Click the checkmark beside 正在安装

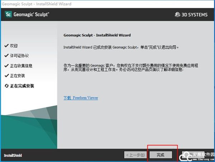pos(6,76)
